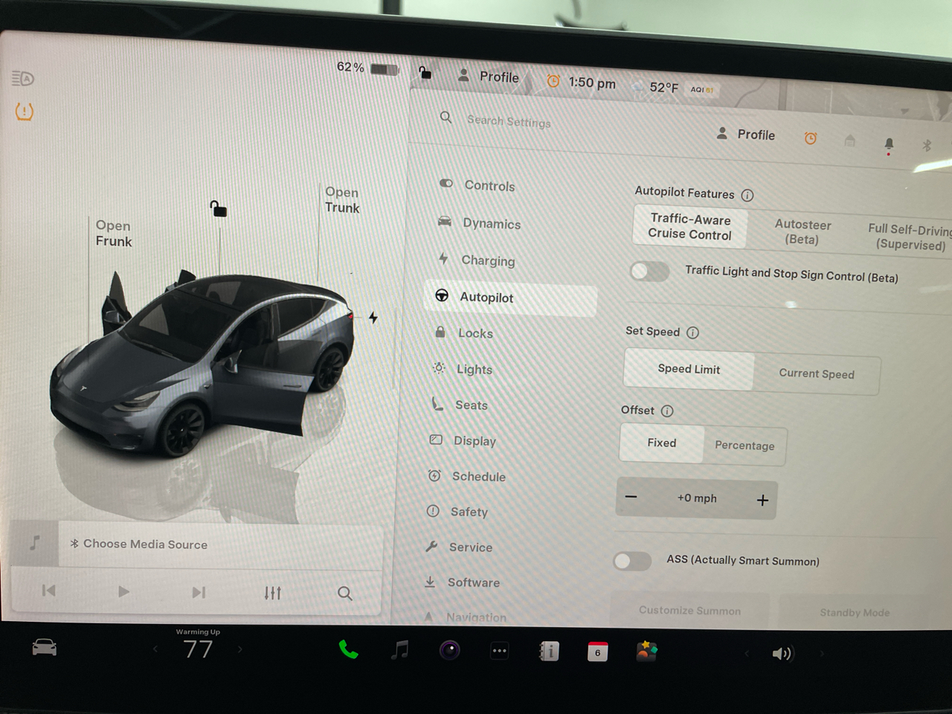Open the calendar app icon
Viewport: 952px width, 714px height.
(x=597, y=652)
